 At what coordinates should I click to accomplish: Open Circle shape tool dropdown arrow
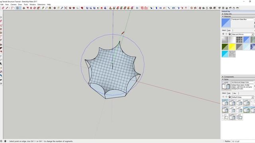coord(20,8)
